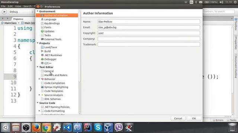The width and height of the screenshot is (238, 133).
Task: Open the Behavior brain icon entry
Action: coord(42,79)
